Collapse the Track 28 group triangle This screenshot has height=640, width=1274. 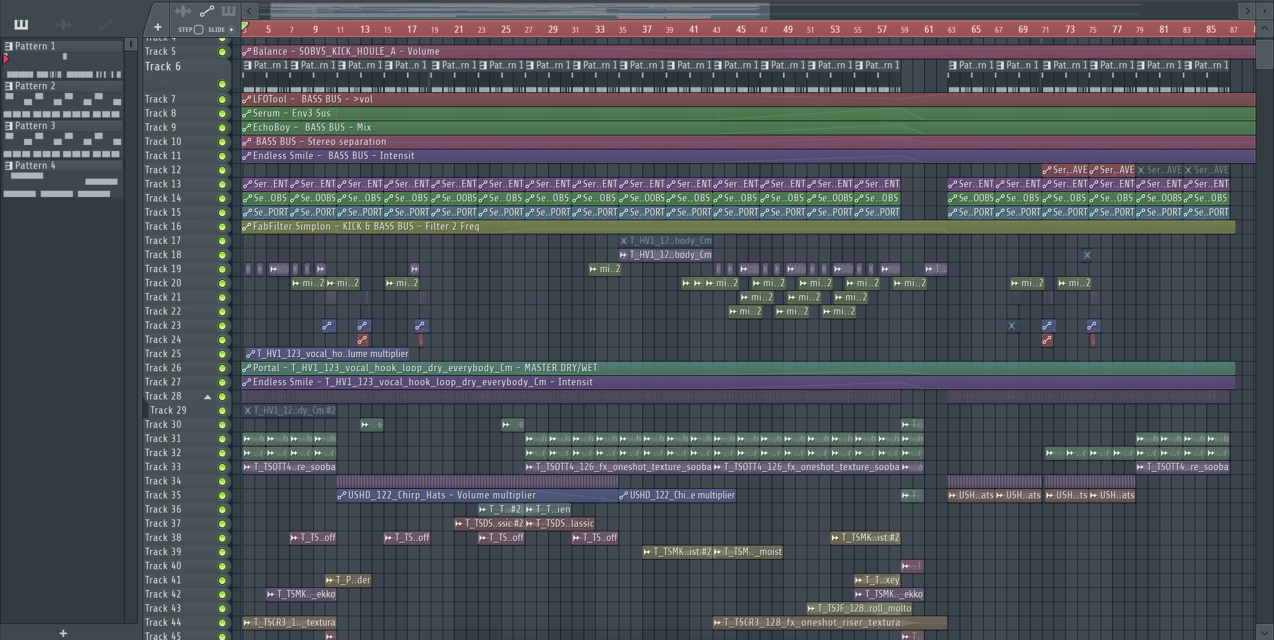(x=208, y=397)
